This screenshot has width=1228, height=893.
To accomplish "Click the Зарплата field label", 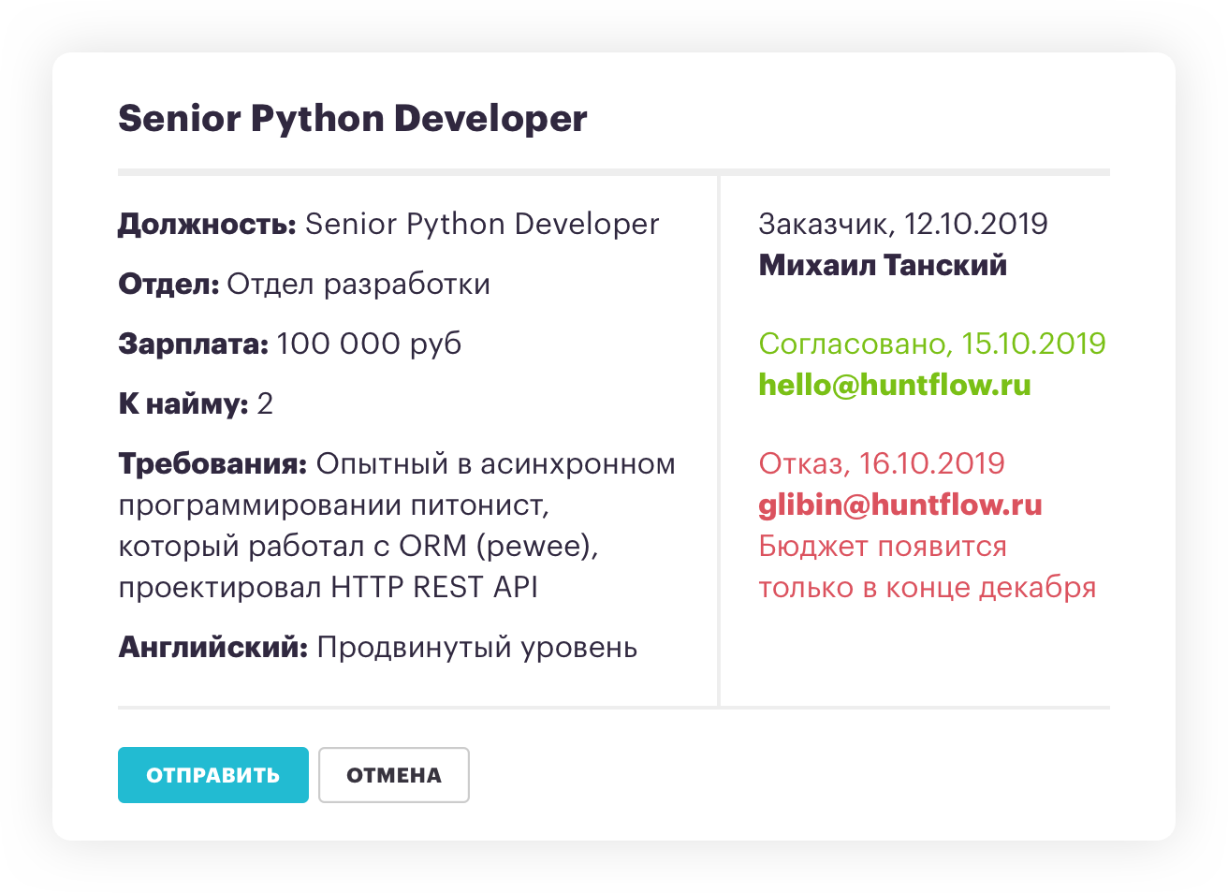I will [193, 344].
